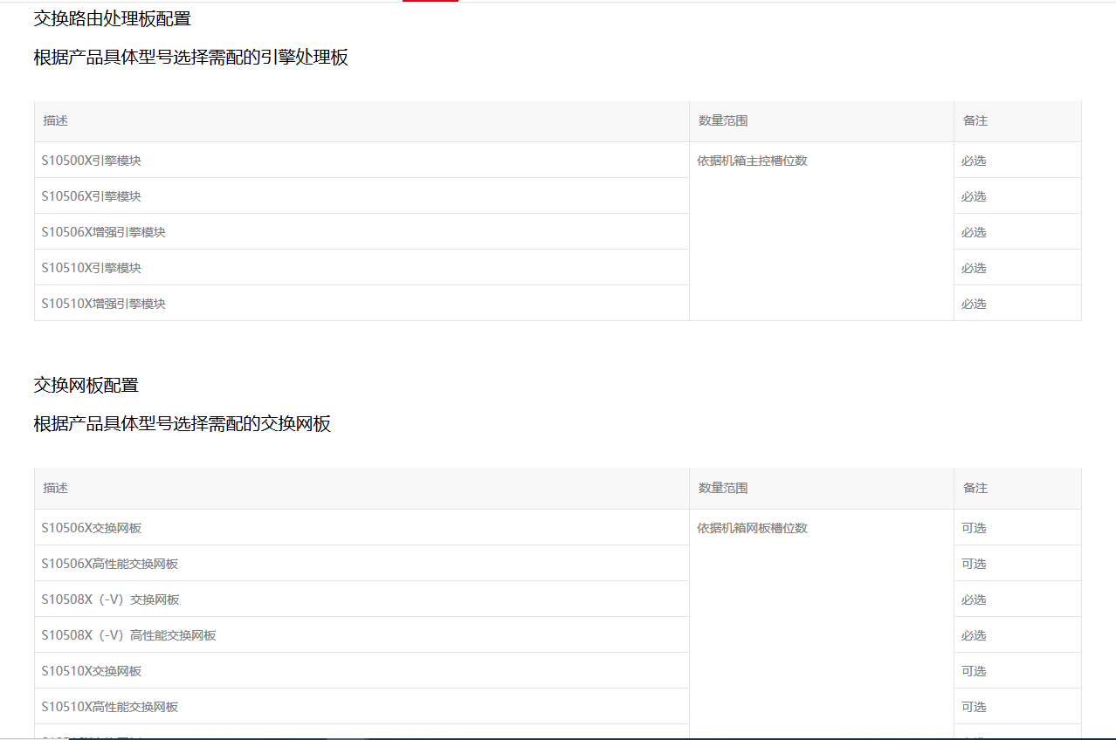Click 可选 in the S10506X交换网板 row
Image resolution: width=1116 pixels, height=740 pixels.
974,528
